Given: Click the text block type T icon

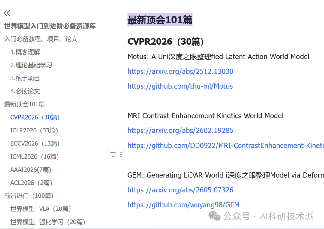Looking at the screenshot, I should [113, 154].
